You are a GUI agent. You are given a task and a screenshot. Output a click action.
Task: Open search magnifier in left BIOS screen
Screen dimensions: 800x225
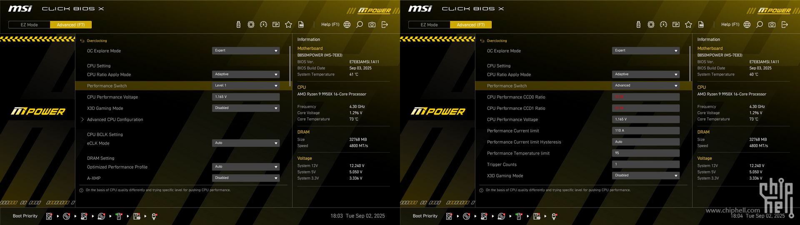360,25
